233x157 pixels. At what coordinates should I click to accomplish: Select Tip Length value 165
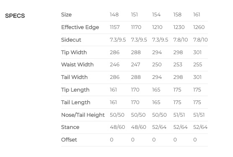pos(156,90)
